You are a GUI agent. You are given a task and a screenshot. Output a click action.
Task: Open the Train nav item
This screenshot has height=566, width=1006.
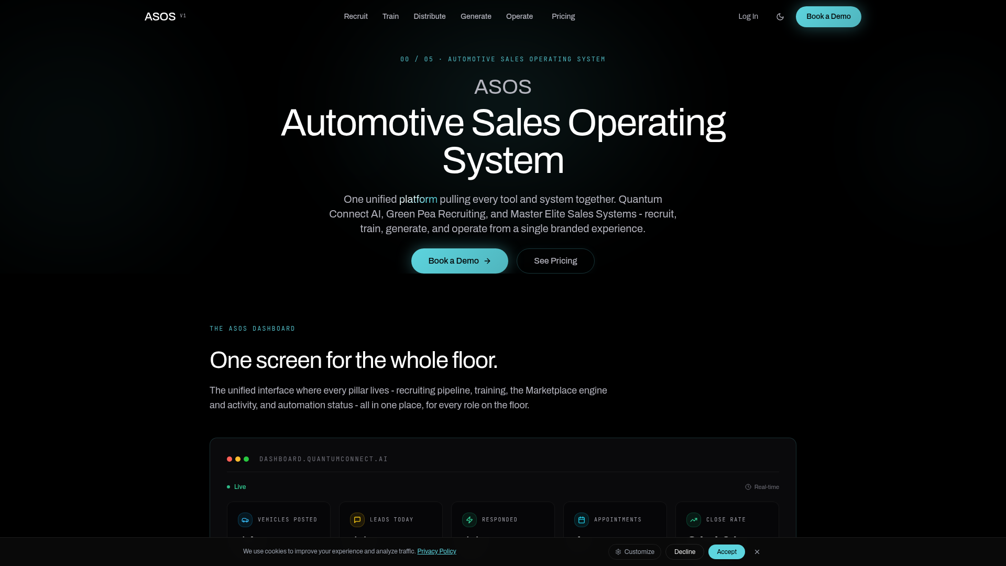[390, 17]
